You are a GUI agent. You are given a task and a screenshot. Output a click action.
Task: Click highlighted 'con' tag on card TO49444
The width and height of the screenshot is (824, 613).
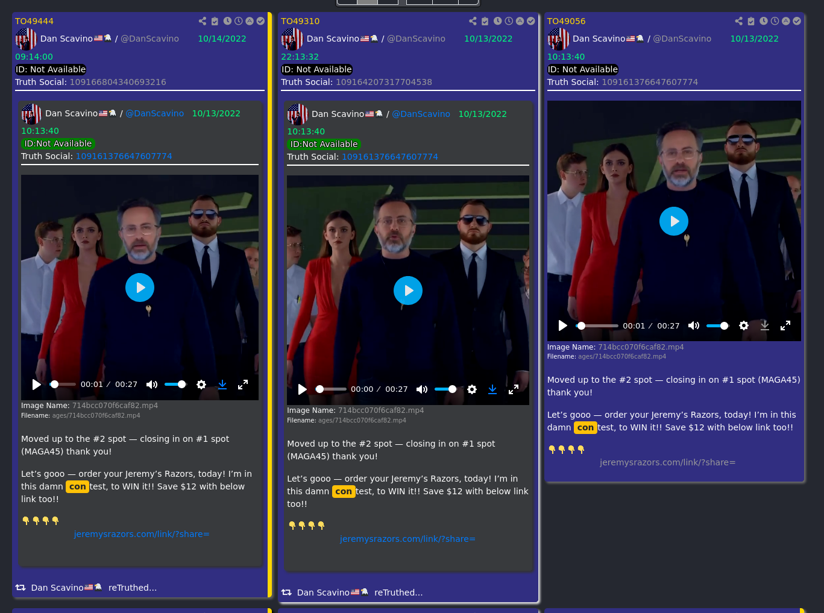(77, 486)
